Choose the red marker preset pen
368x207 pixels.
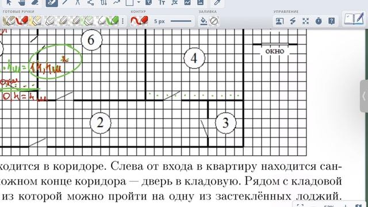(x=22, y=21)
